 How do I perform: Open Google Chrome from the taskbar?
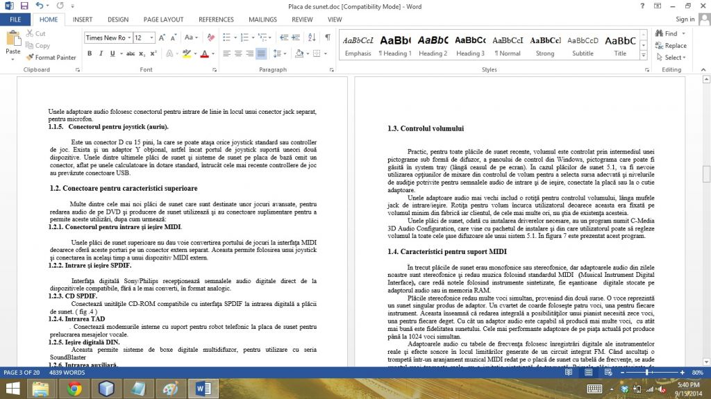[74, 388]
